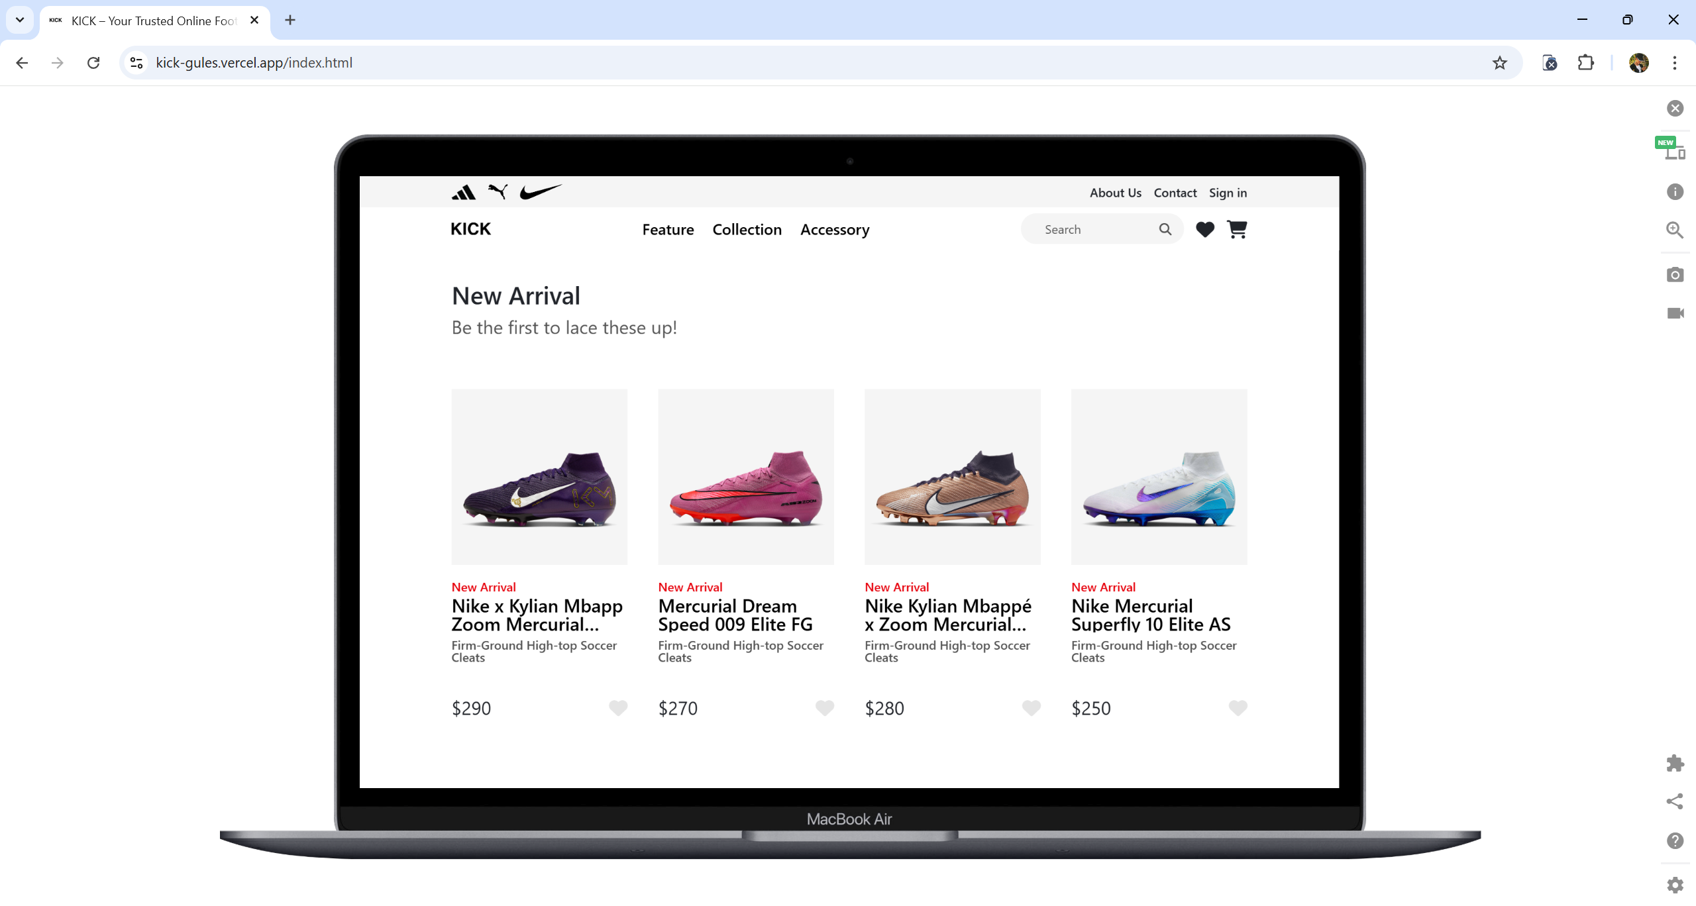This screenshot has height=906, width=1696.
Task: Click the extension icon left of Extensions
Action: point(1550,63)
